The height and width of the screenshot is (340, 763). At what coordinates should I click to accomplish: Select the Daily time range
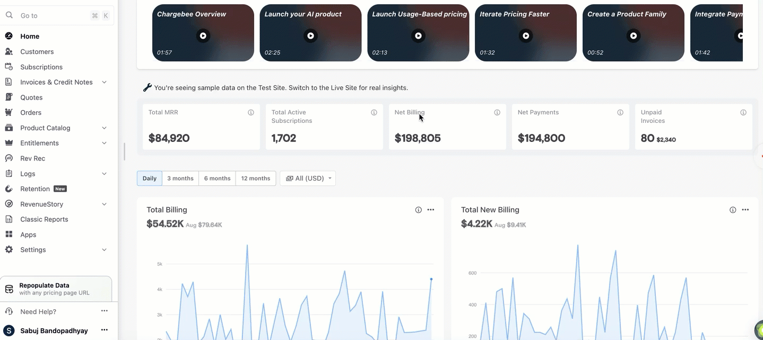click(150, 178)
